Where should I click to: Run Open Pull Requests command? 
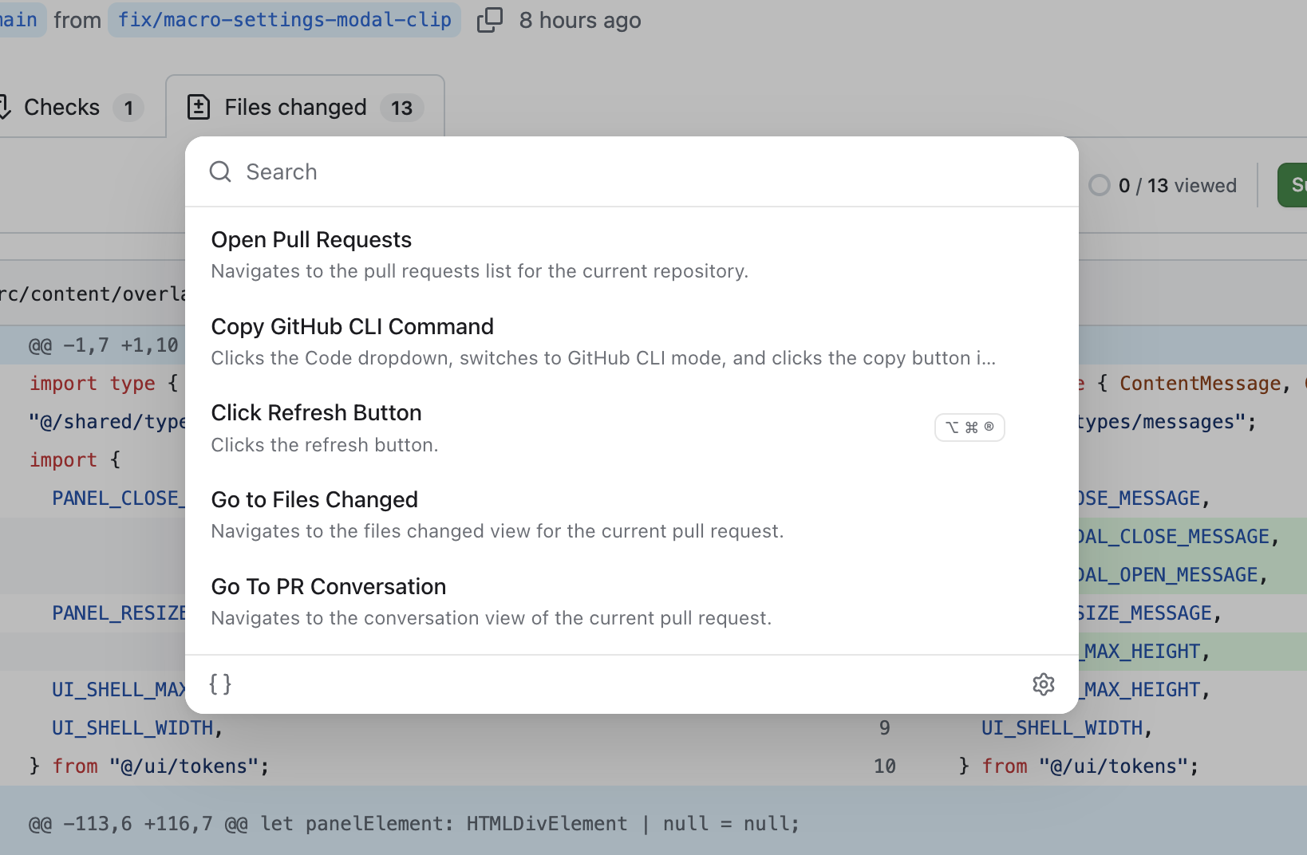pyautogui.click(x=632, y=254)
